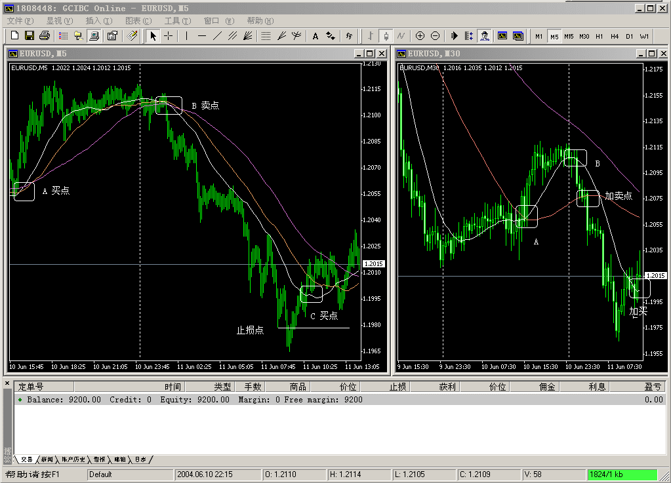Switch to the 交易 terminal tab
Image resolution: width=671 pixels, height=483 pixels.
[x=26, y=459]
